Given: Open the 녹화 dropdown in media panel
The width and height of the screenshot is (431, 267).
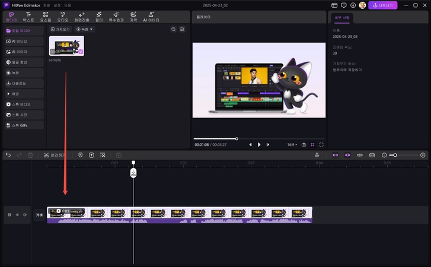Looking at the screenshot, I should pos(85,29).
